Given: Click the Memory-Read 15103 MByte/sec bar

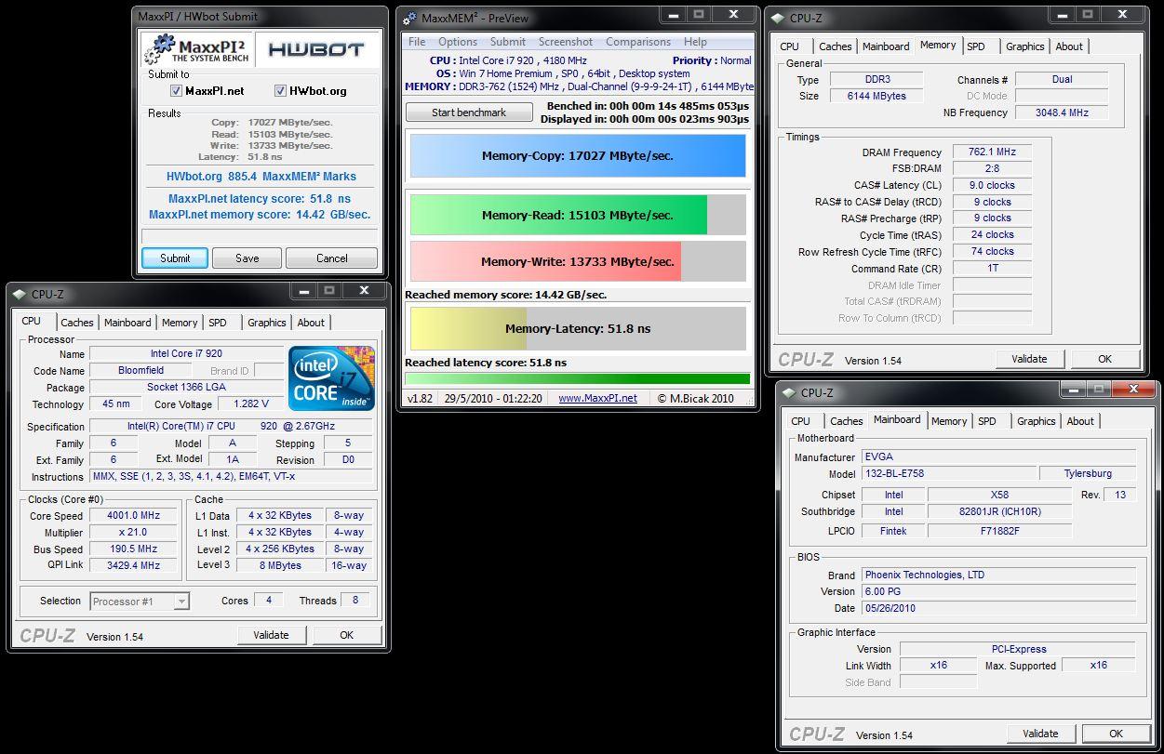Looking at the screenshot, I should pos(578,215).
